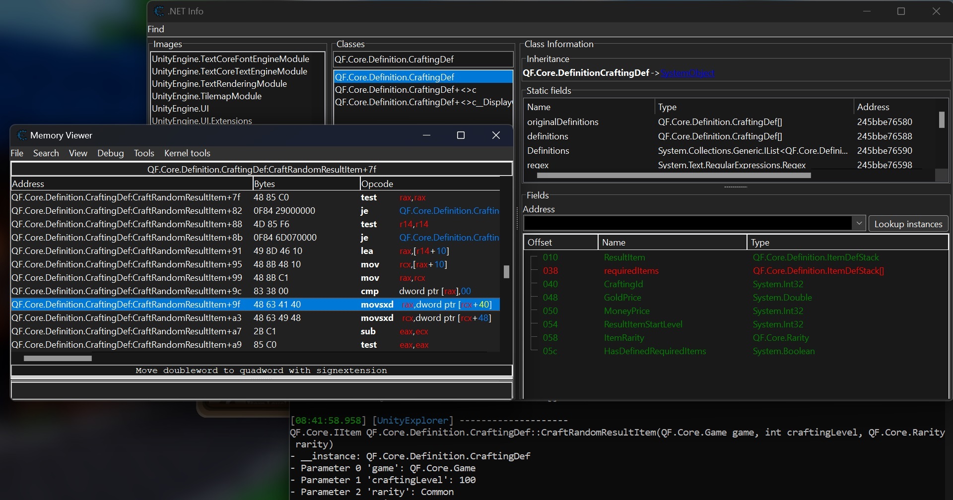Open the Find menu in .NET Info
This screenshot has width=953, height=500.
pos(156,29)
